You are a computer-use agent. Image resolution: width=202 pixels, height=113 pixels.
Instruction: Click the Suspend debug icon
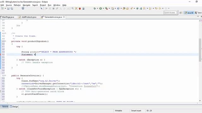point(50,8)
